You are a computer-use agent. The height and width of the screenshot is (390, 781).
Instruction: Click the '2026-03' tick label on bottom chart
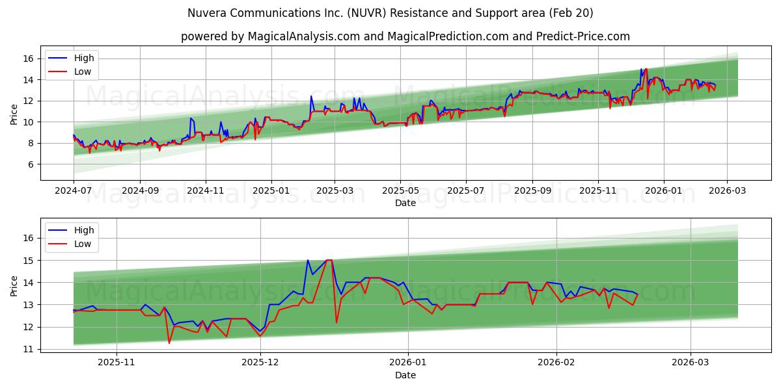point(692,363)
